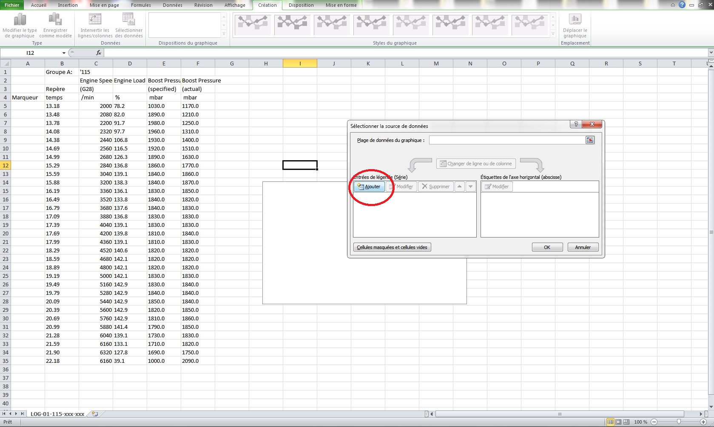
Task: Click the range selector icon in dialog
Action: (x=590, y=140)
